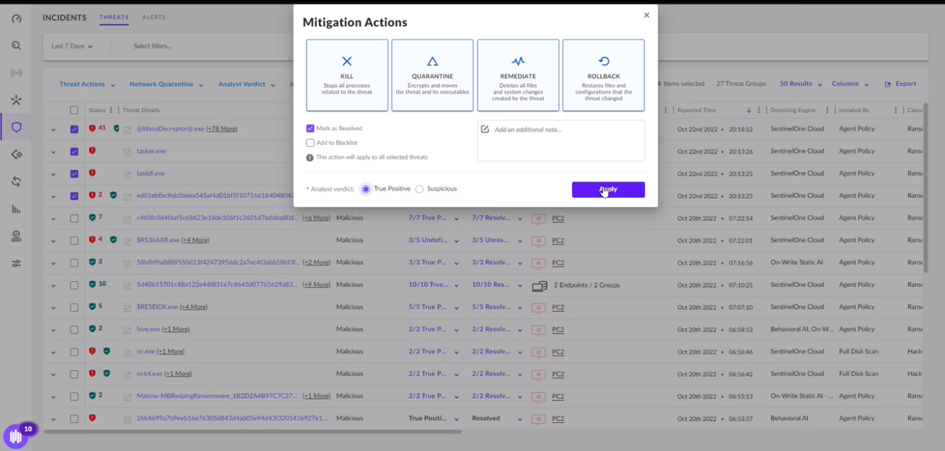The image size is (945, 451).
Task: Open the search icon in the sidebar
Action: (16, 45)
